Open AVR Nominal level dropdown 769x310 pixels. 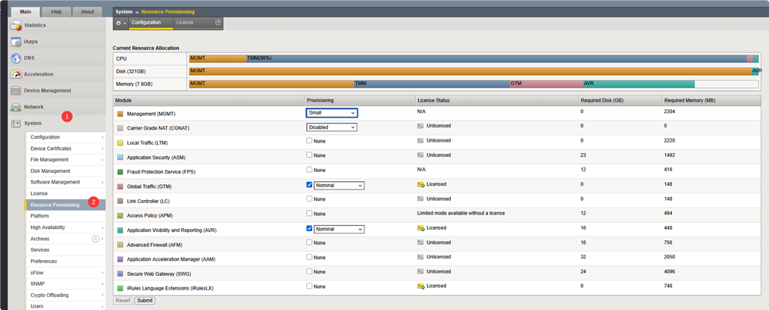339,229
